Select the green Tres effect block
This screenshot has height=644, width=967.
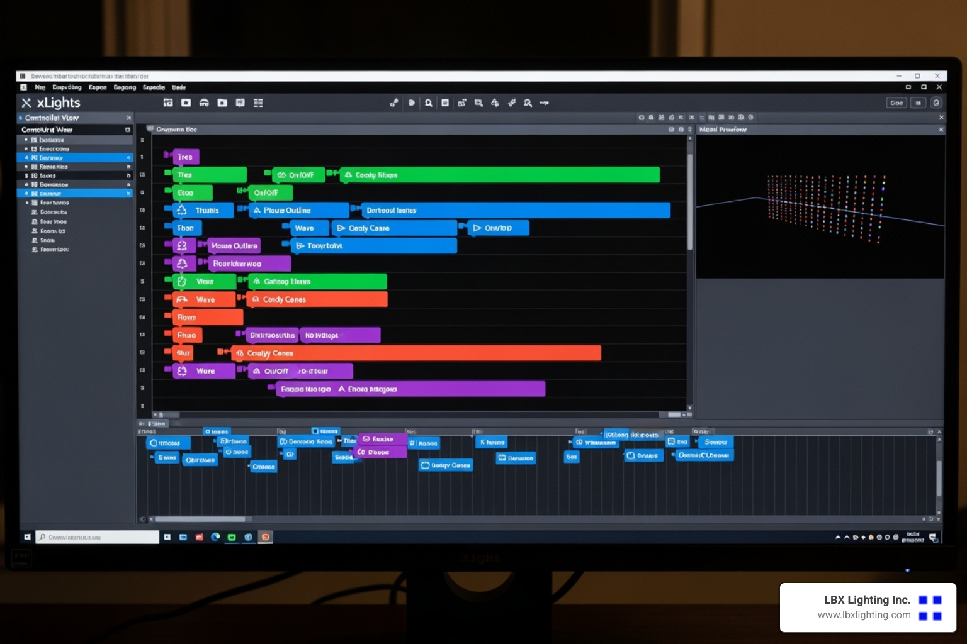point(210,175)
